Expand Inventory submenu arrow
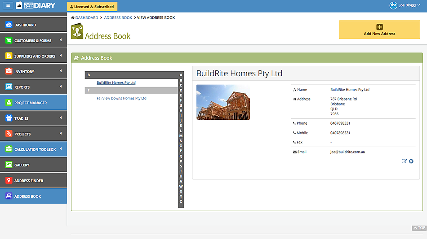Image resolution: width=427 pixels, height=239 pixels. (61, 71)
